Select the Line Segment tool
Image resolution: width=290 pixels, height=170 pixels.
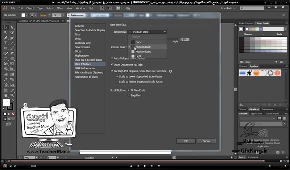coord(12,43)
